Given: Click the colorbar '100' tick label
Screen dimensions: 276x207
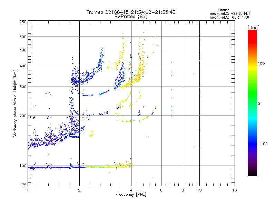Looking at the screenshot, I should coord(261,63).
